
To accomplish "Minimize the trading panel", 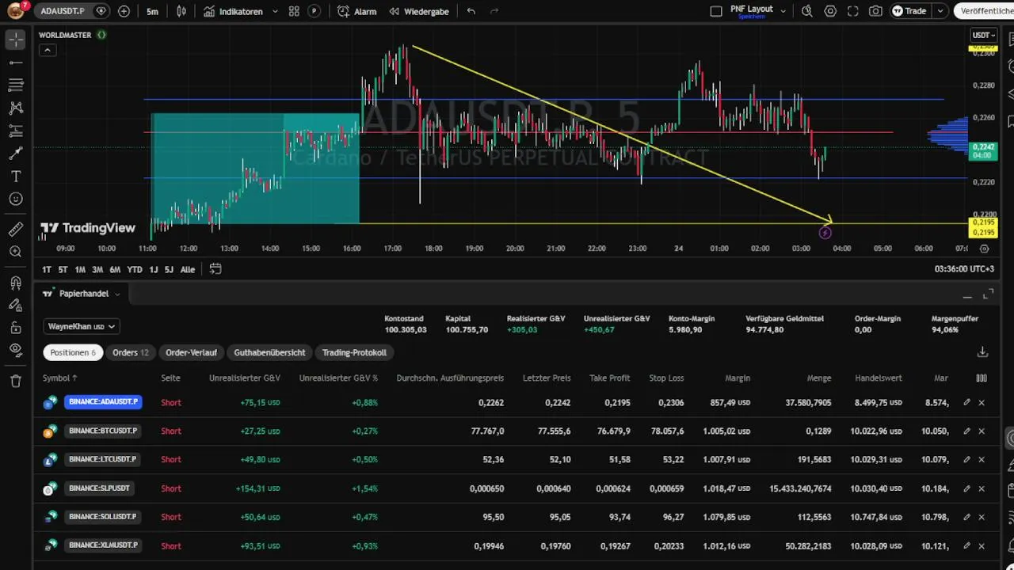I will click(x=967, y=295).
